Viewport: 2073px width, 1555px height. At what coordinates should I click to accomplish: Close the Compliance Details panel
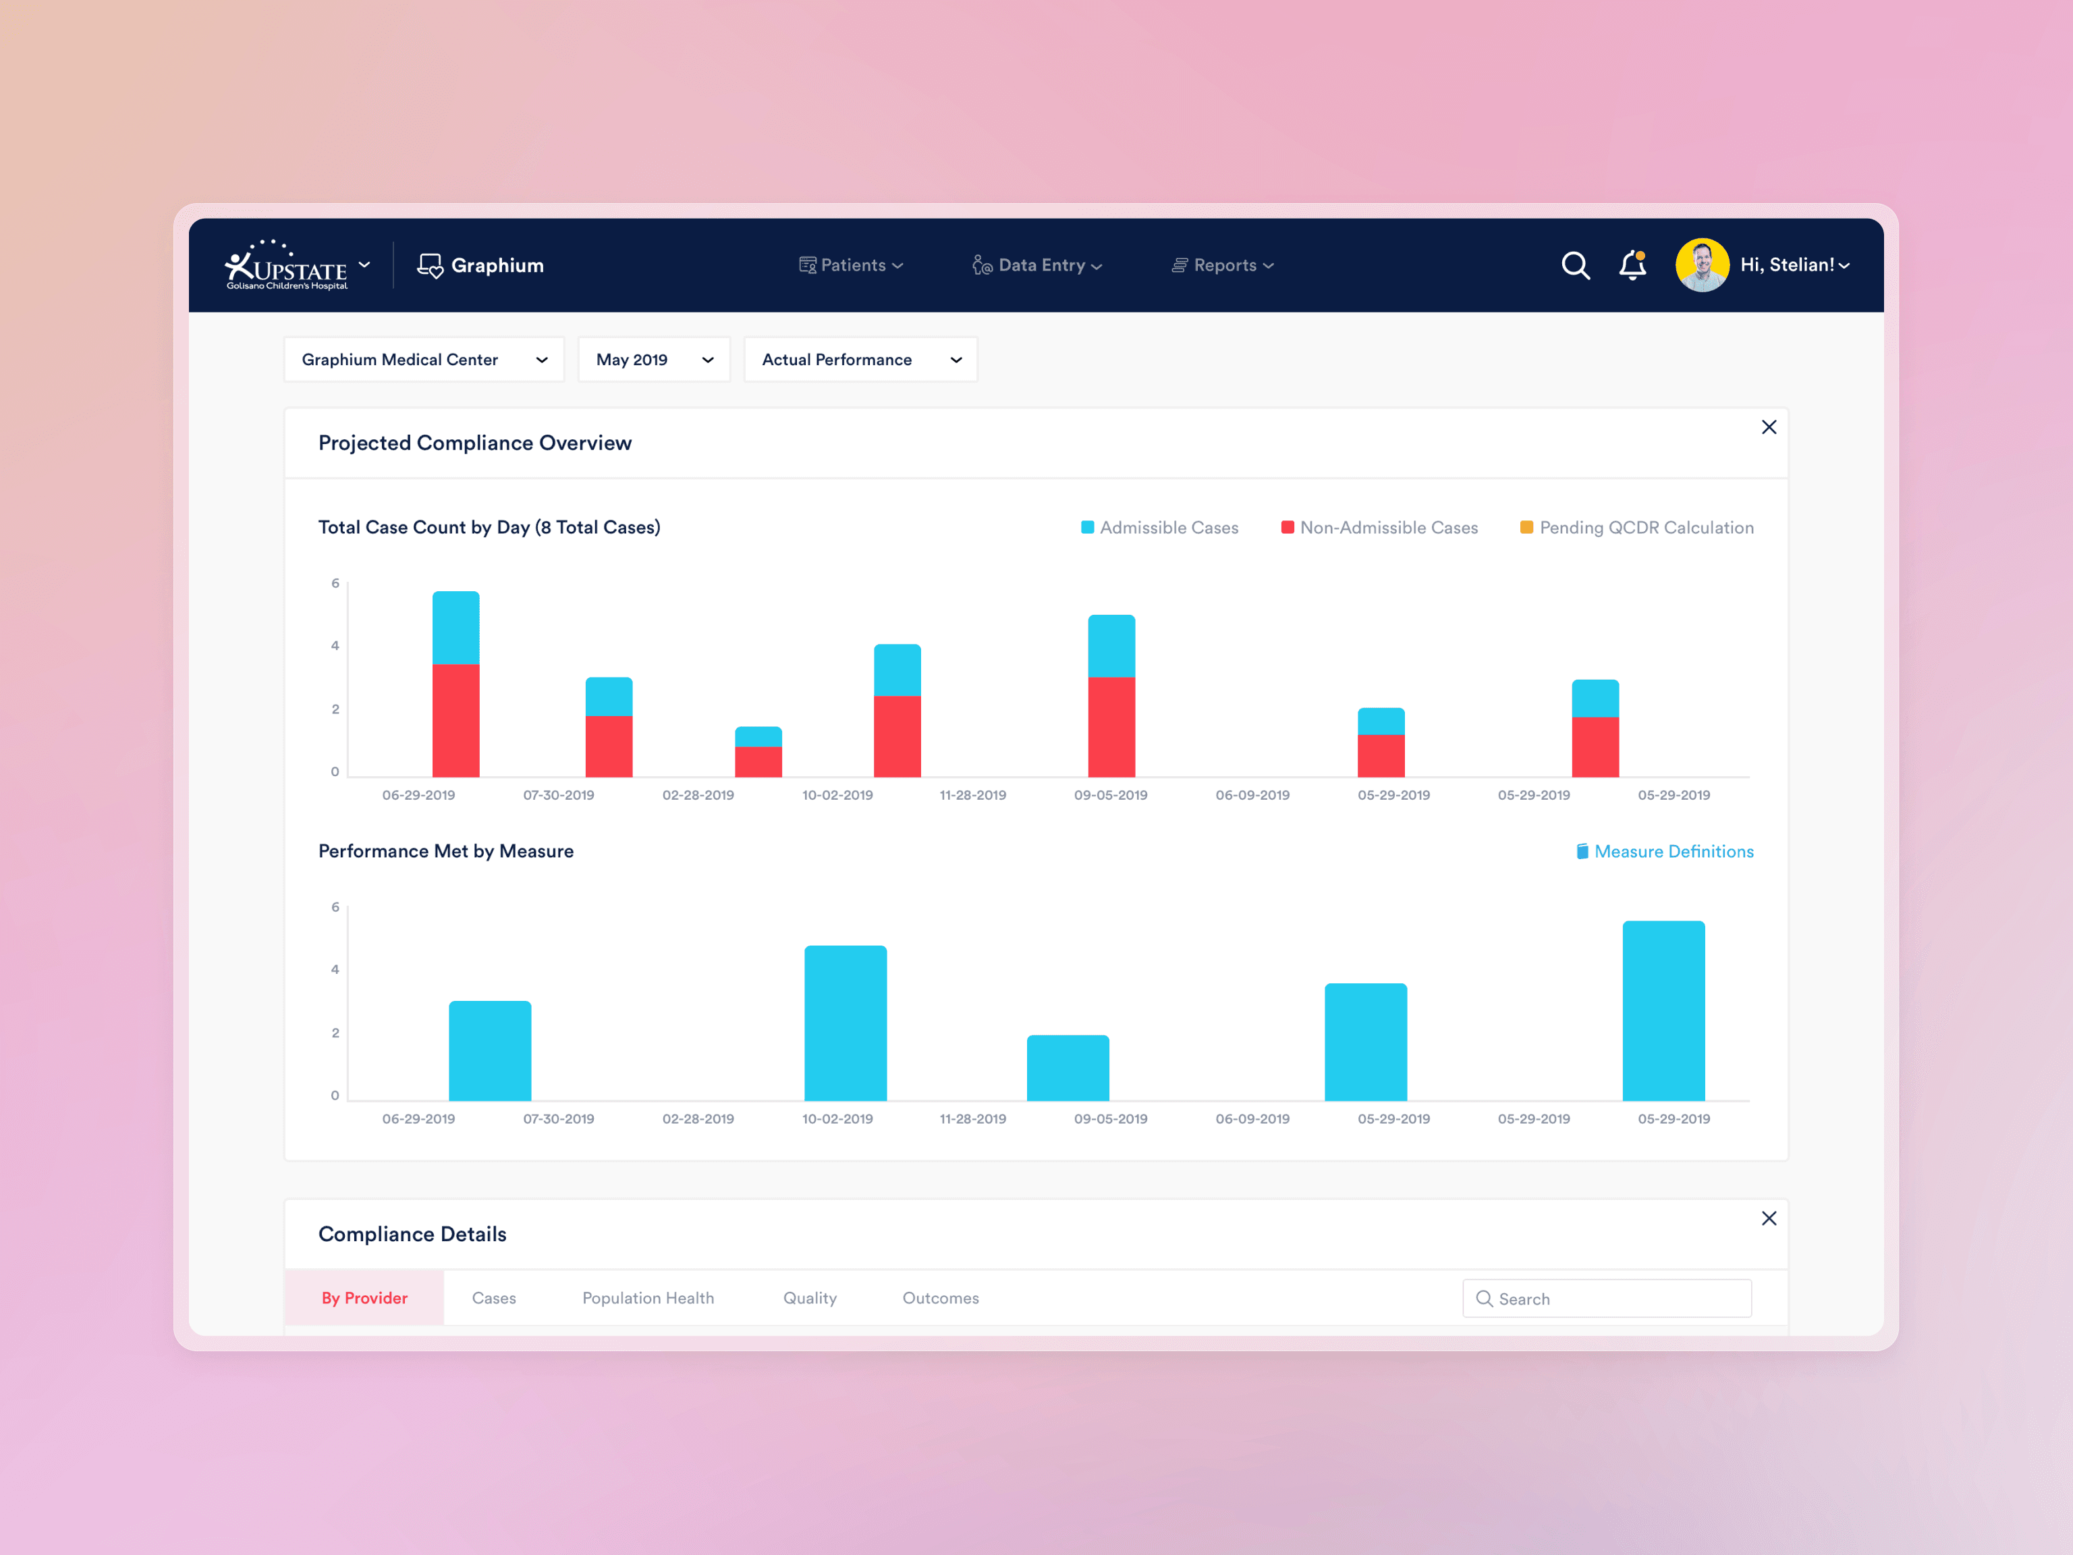tap(1769, 1218)
